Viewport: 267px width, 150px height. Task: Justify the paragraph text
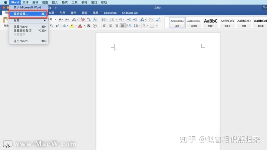click(123, 26)
